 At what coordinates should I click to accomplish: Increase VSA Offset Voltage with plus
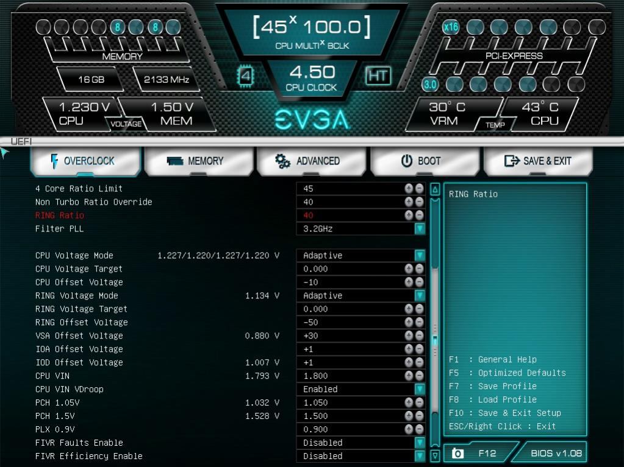point(409,335)
